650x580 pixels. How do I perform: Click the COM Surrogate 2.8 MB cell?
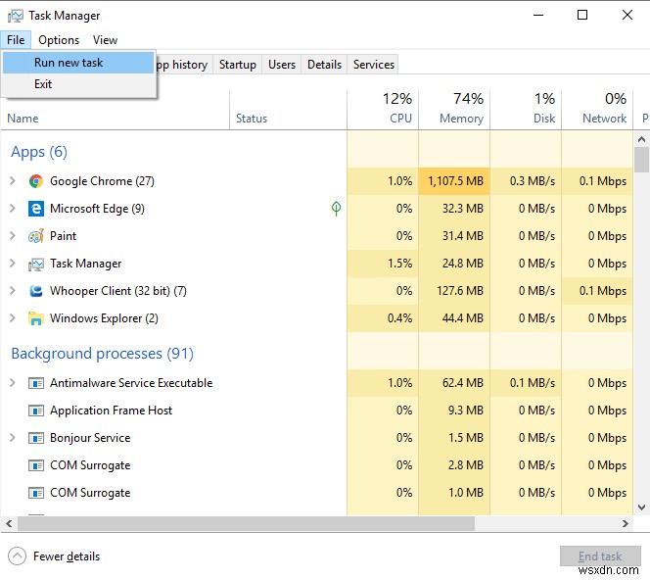(454, 465)
